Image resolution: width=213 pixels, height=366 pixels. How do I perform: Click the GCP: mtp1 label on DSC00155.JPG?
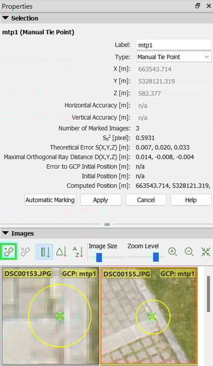(178, 274)
